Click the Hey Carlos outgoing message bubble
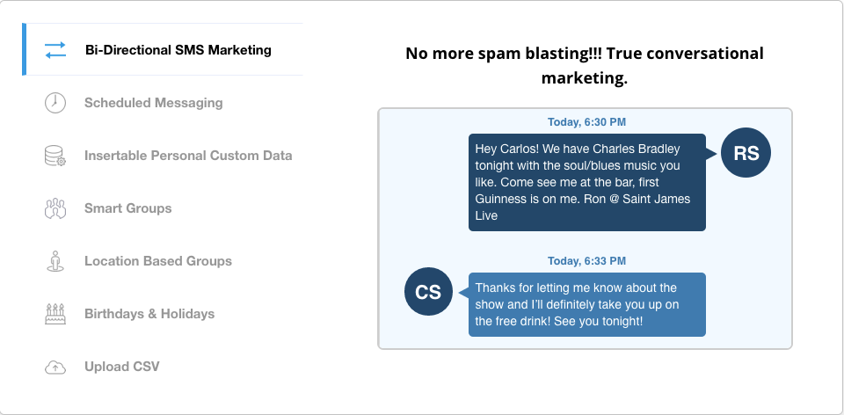This screenshot has width=844, height=415. [x=586, y=182]
